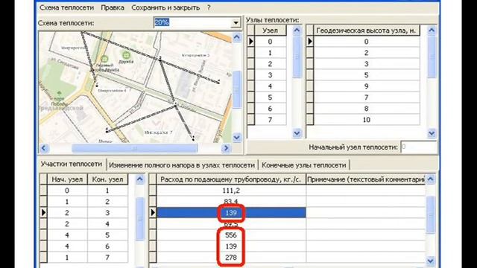Click flow rate cell 278
The image size is (477, 268).
pos(231,258)
